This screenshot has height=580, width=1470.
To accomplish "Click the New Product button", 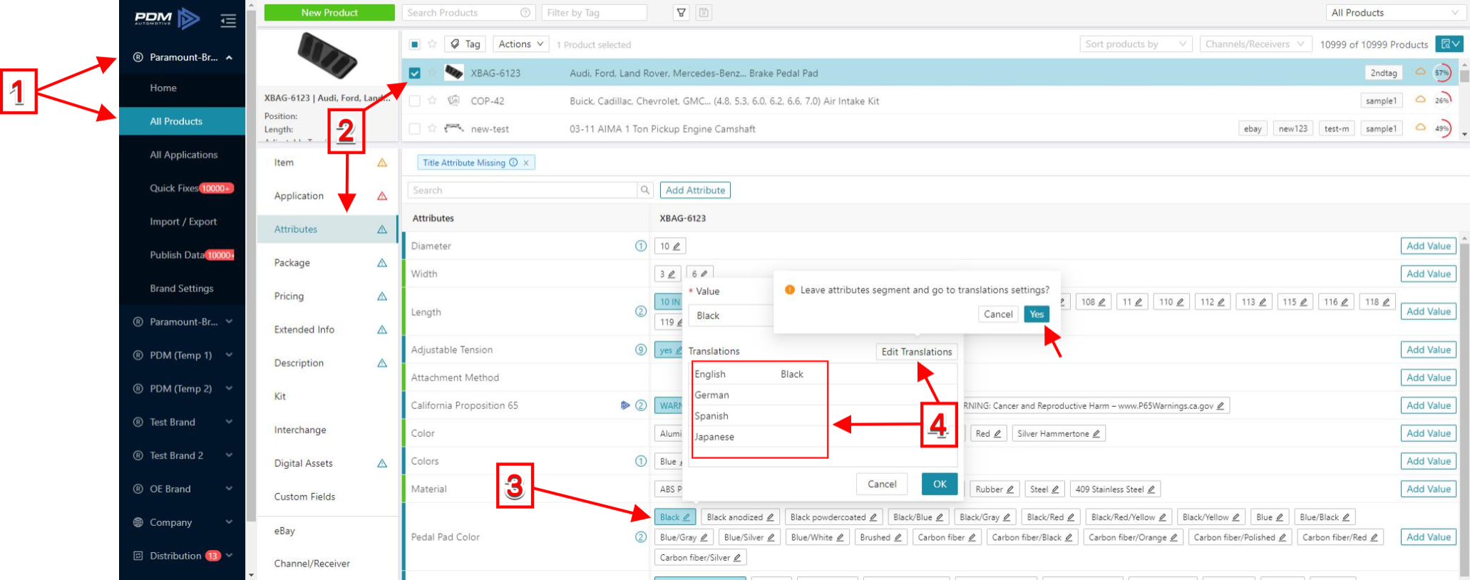I will (x=329, y=13).
